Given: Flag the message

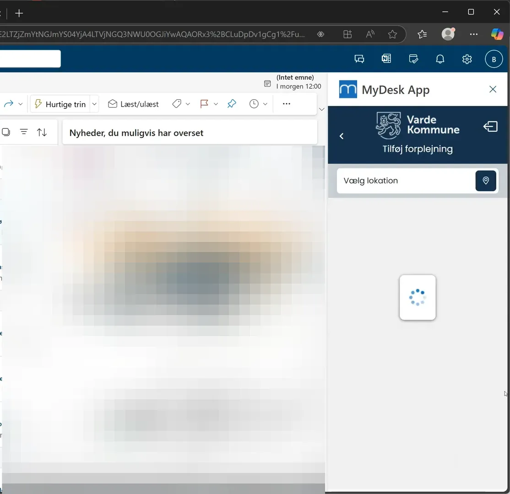Looking at the screenshot, I should pos(204,104).
